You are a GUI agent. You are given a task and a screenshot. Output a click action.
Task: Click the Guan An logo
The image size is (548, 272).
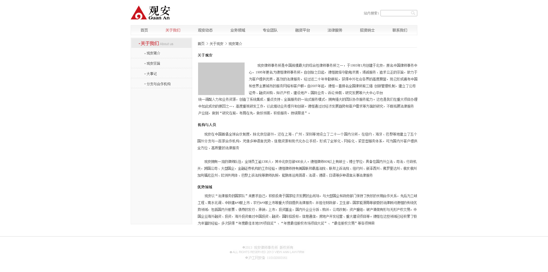pos(150,13)
